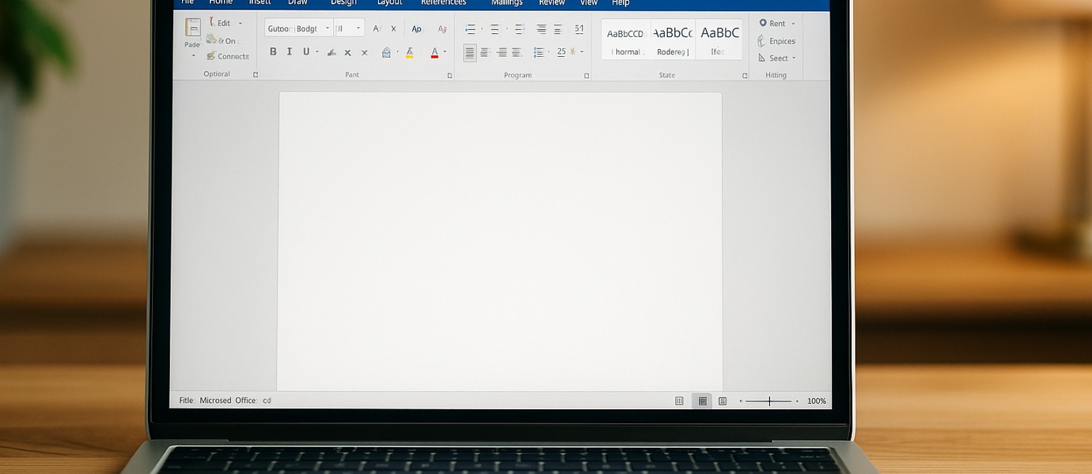Click the small chart icon right of Underline
Image resolution: width=1092 pixels, height=474 pixels.
332,53
